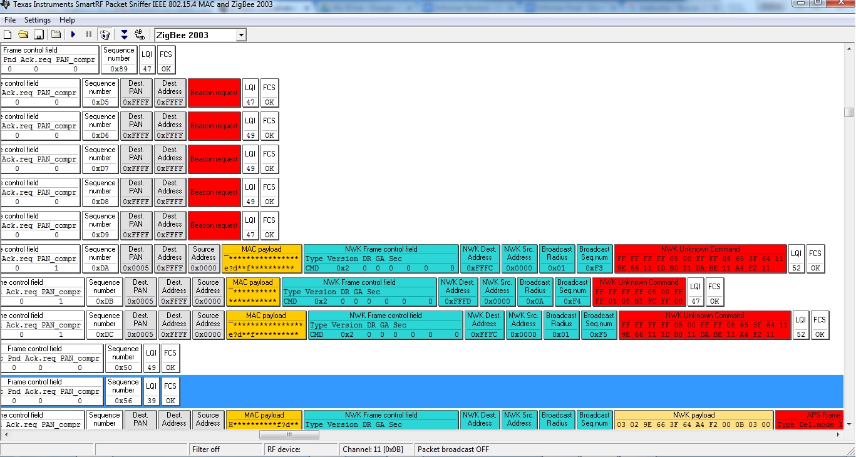Click the AB/ab toolbar icon
This screenshot has height=457, width=856.
click(140, 34)
